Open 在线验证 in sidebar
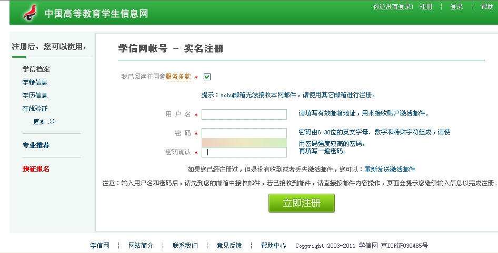The width and height of the screenshot is (498, 253). pos(35,109)
